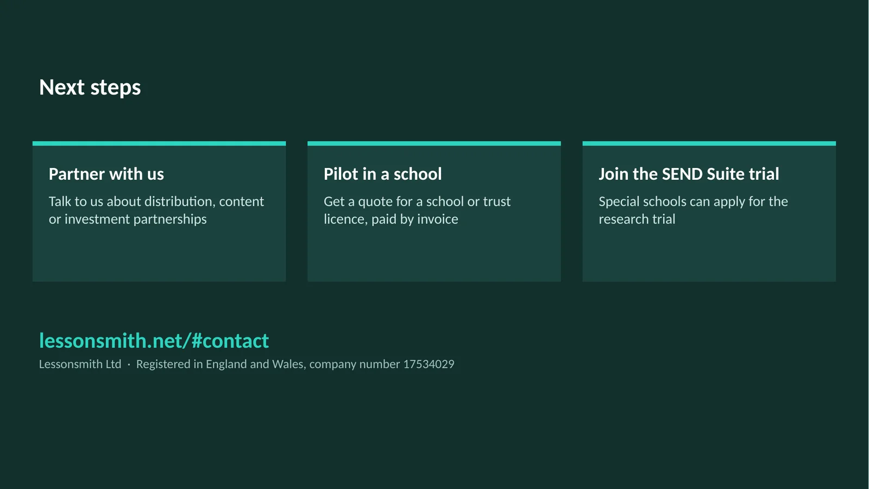Viewport: 869px width, 489px height.
Task: Click the text about distribution, content or investment partnerships
Action: (156, 210)
